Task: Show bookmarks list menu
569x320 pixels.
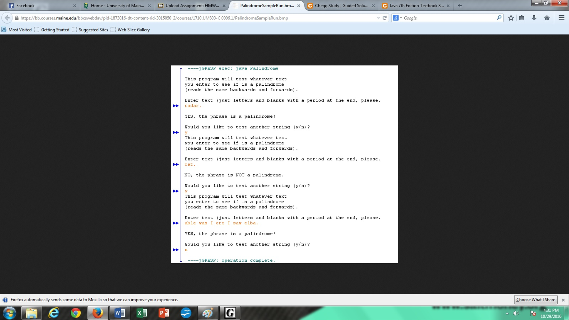Action: click(x=522, y=18)
